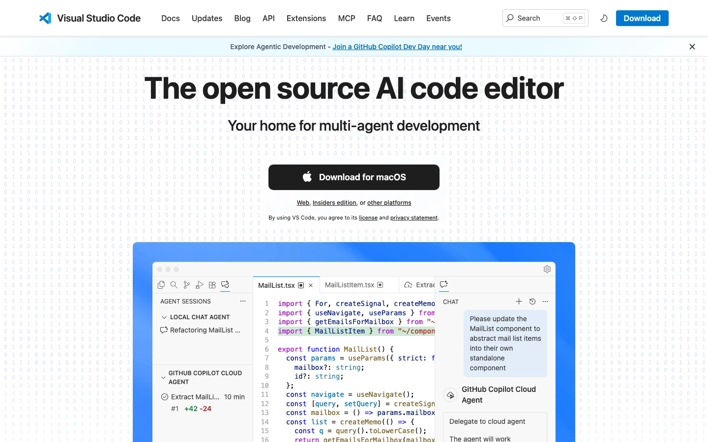Select the Refactoring MailList session
The image size is (708, 442).
[x=205, y=330]
